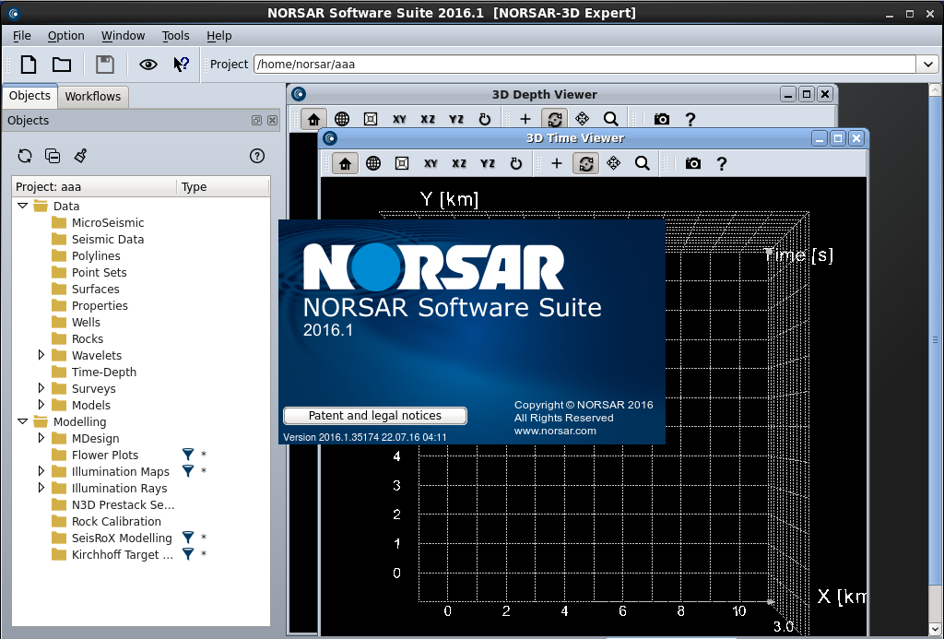
Task: Take snapshot with camera in 3D Depth Viewer
Action: coord(662,119)
